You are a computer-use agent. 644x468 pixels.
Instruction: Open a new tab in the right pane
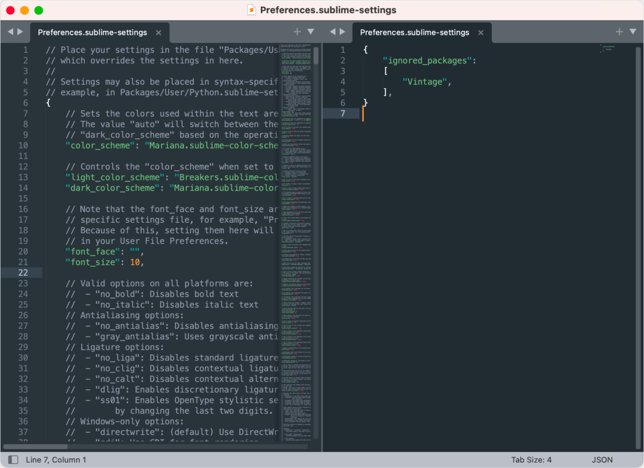pyautogui.click(x=619, y=32)
